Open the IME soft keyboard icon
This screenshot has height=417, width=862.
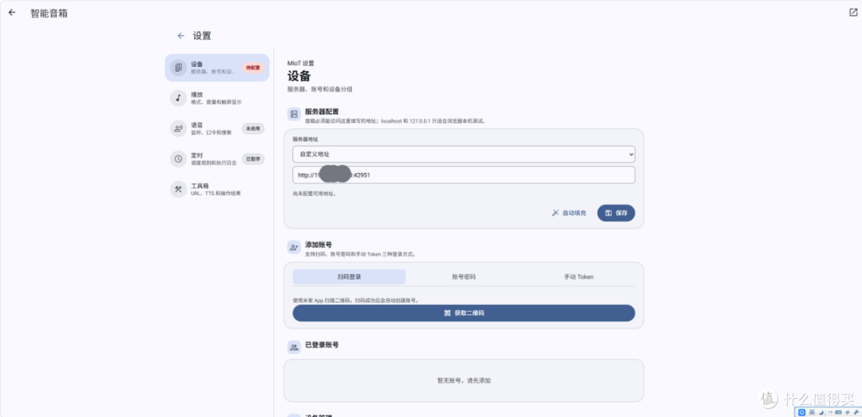(x=838, y=412)
